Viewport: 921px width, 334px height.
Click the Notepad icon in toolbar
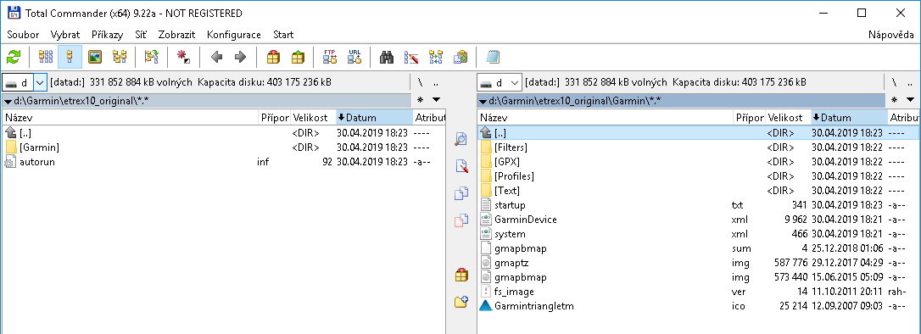coord(493,57)
